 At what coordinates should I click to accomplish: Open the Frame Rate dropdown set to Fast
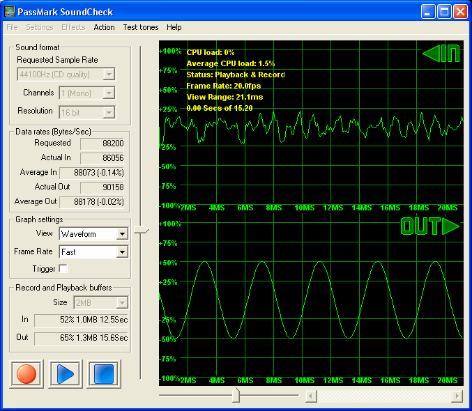pos(122,251)
